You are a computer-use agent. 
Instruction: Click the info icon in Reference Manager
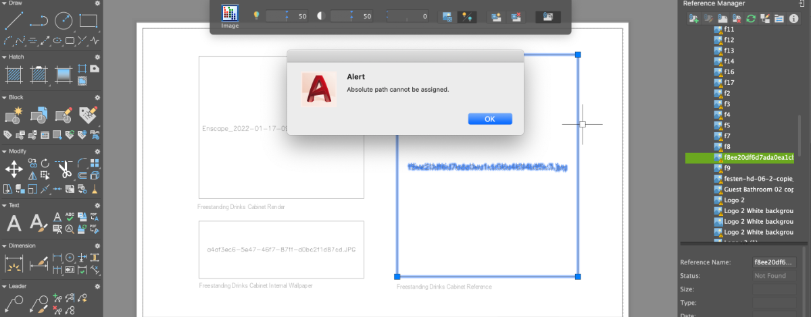click(x=794, y=18)
